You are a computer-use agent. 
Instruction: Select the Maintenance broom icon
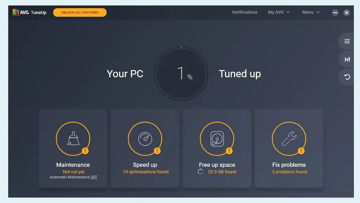[x=73, y=138]
